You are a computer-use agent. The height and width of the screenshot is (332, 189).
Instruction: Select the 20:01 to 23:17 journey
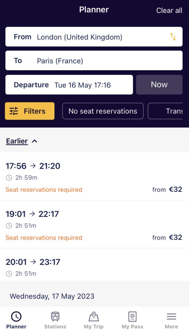tap(94, 265)
